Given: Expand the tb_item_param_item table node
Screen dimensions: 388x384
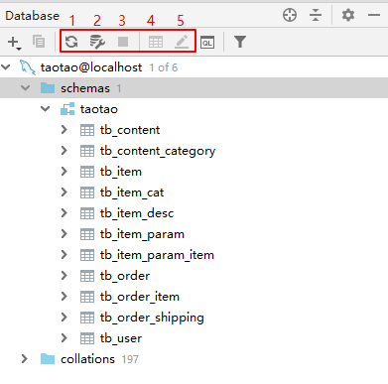Looking at the screenshot, I should (x=65, y=255).
